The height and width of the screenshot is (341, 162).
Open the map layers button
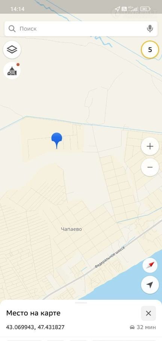coord(12,49)
